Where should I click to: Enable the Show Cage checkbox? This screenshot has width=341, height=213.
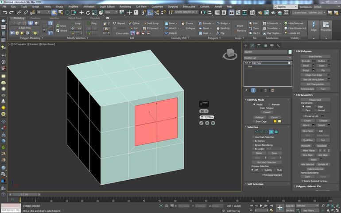[x=254, y=121]
